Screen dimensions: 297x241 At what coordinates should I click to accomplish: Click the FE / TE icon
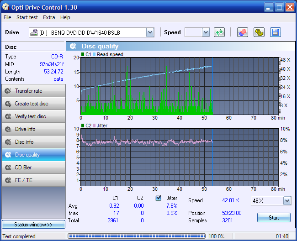8,180
